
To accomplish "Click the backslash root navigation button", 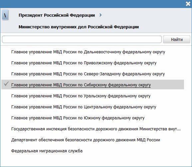I will point(5,15).
